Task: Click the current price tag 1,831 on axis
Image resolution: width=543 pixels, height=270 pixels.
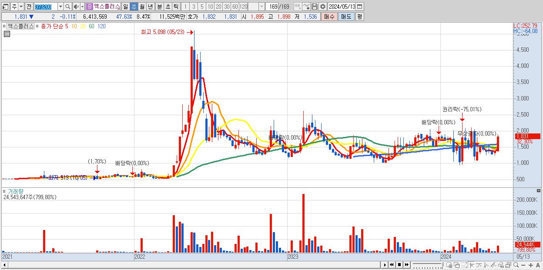Action: click(x=527, y=136)
